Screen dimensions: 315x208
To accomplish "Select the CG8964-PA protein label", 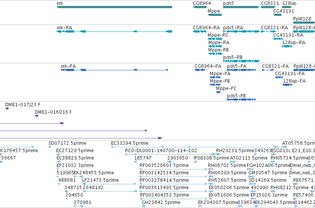I will (208, 66).
